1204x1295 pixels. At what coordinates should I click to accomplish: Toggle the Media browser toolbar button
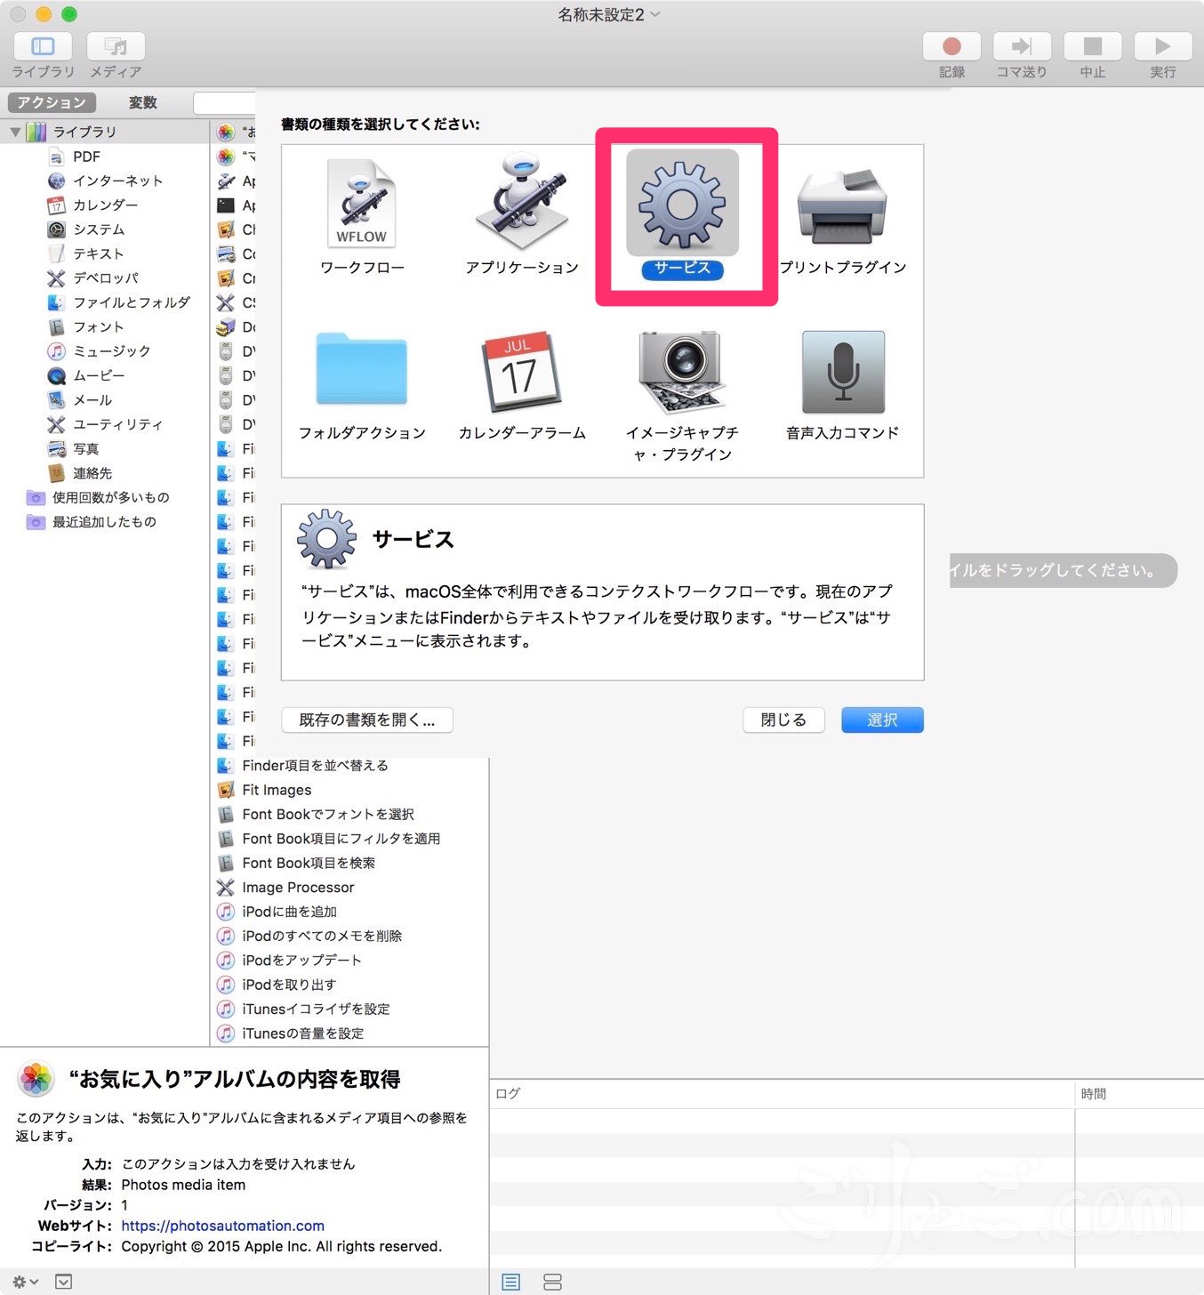click(x=116, y=46)
